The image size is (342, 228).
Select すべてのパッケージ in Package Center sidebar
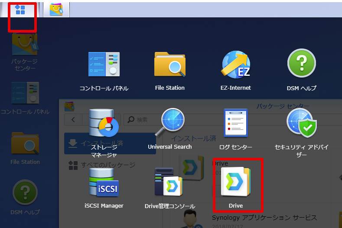pos(102,165)
